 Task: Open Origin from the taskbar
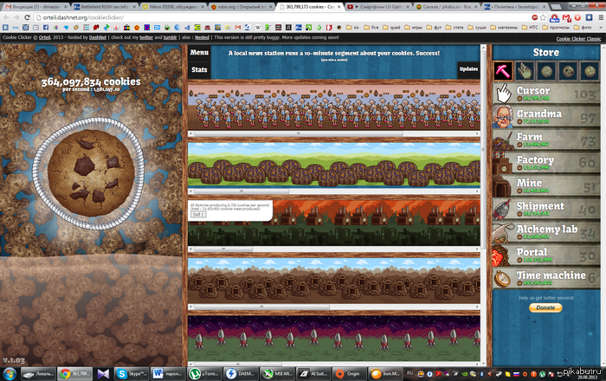click(x=348, y=374)
